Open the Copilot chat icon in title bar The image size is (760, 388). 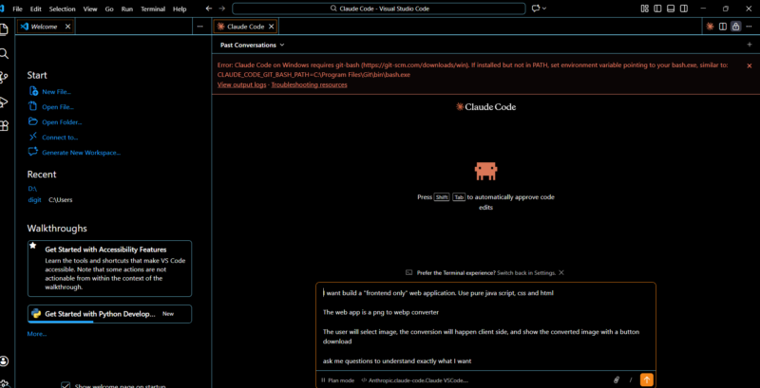(536, 9)
